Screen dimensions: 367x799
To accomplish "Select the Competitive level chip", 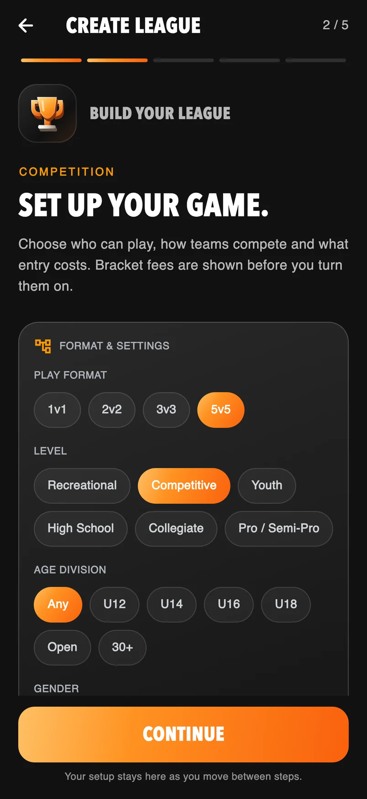I will click(x=184, y=485).
